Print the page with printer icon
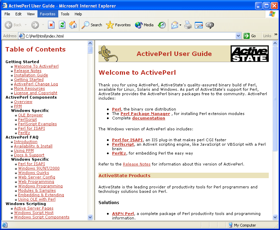This screenshot has height=230, width=280. pyautogui.click(x=188, y=25)
